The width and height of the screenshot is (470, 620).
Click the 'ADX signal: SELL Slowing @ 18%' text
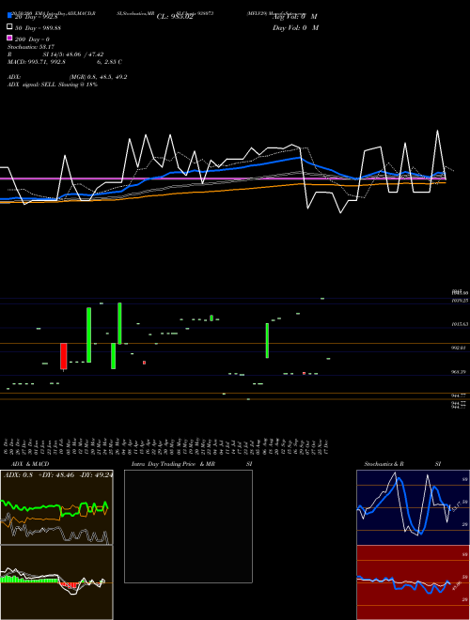[x=53, y=85]
